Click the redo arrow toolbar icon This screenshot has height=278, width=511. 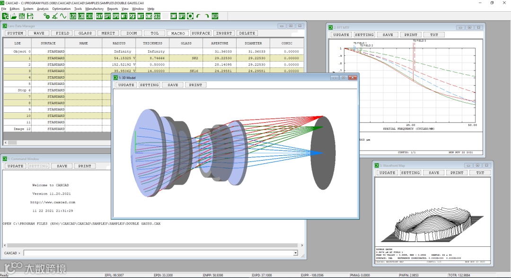(x=207, y=16)
